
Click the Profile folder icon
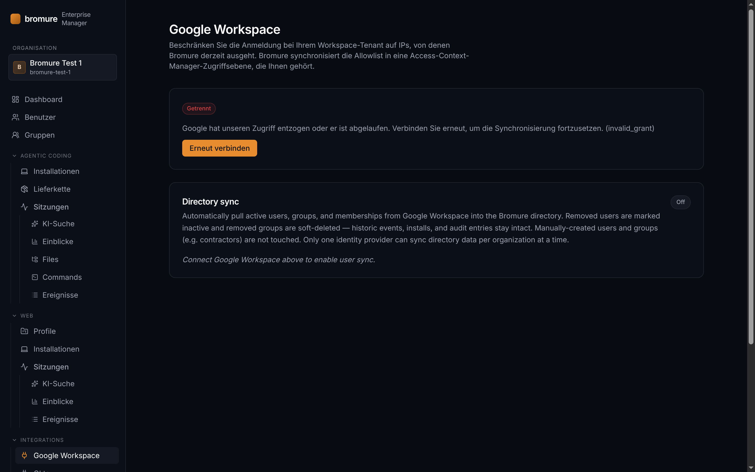coord(24,331)
